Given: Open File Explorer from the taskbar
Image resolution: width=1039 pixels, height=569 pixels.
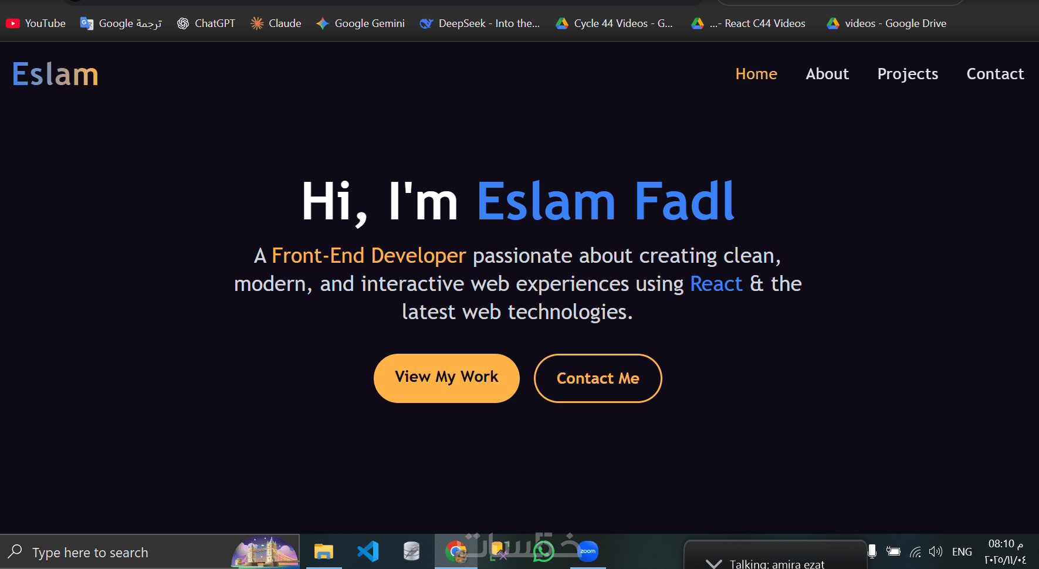Looking at the screenshot, I should point(324,551).
